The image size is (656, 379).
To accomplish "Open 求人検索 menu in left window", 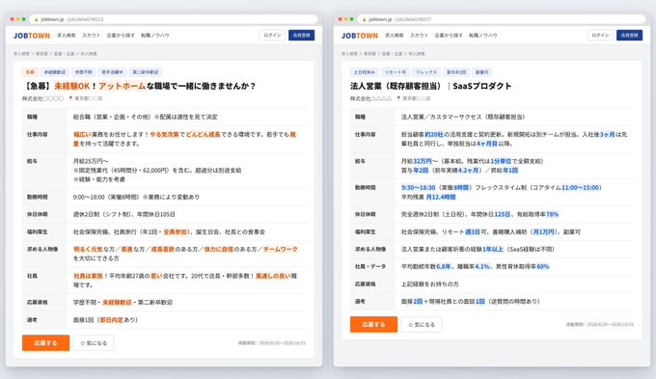I will [67, 36].
